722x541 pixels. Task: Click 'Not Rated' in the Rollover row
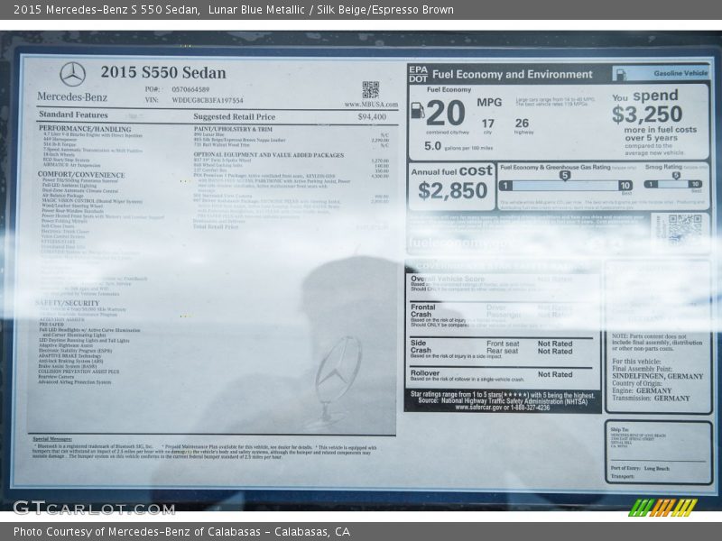click(555, 374)
